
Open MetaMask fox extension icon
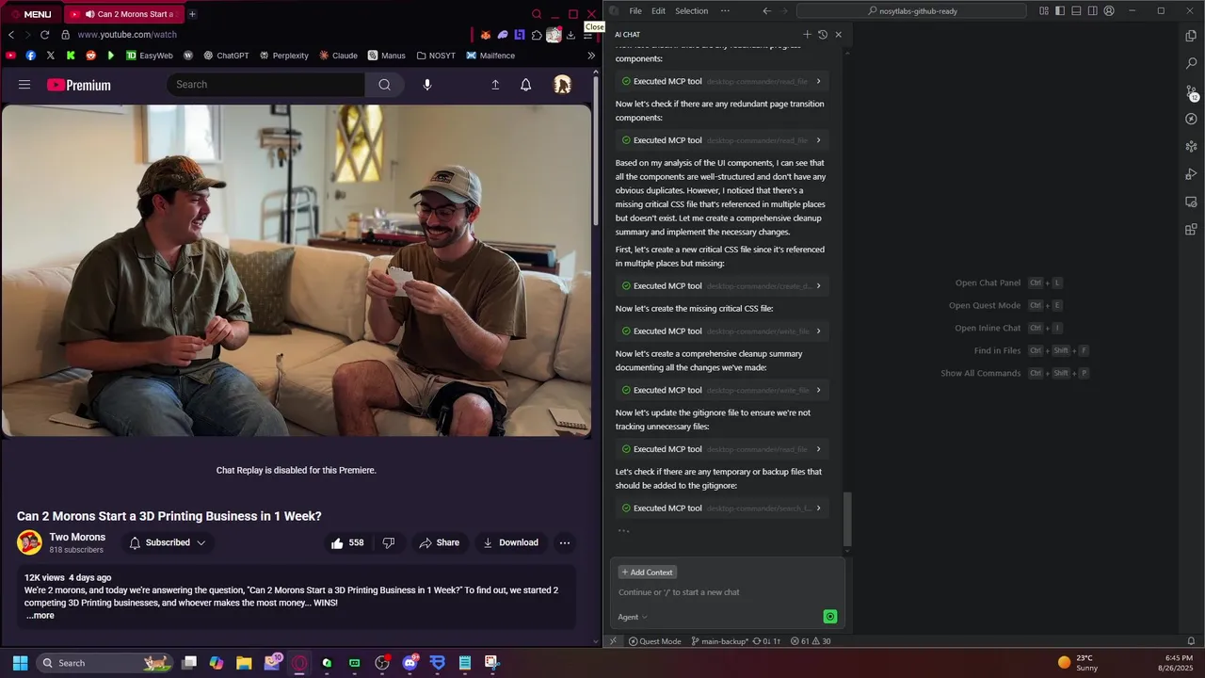pyautogui.click(x=486, y=35)
